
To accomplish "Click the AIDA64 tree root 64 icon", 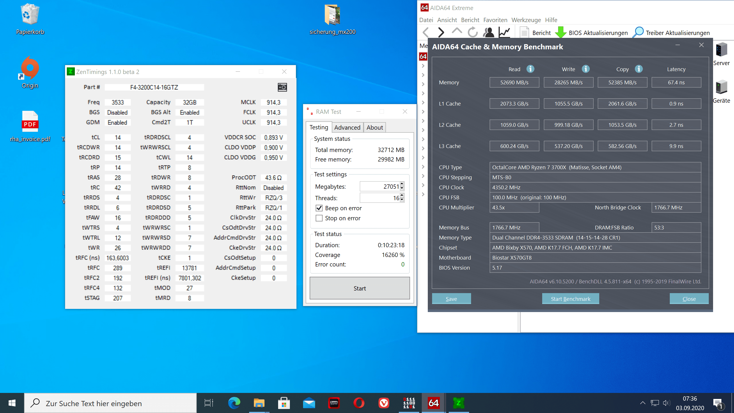I will coord(423,57).
